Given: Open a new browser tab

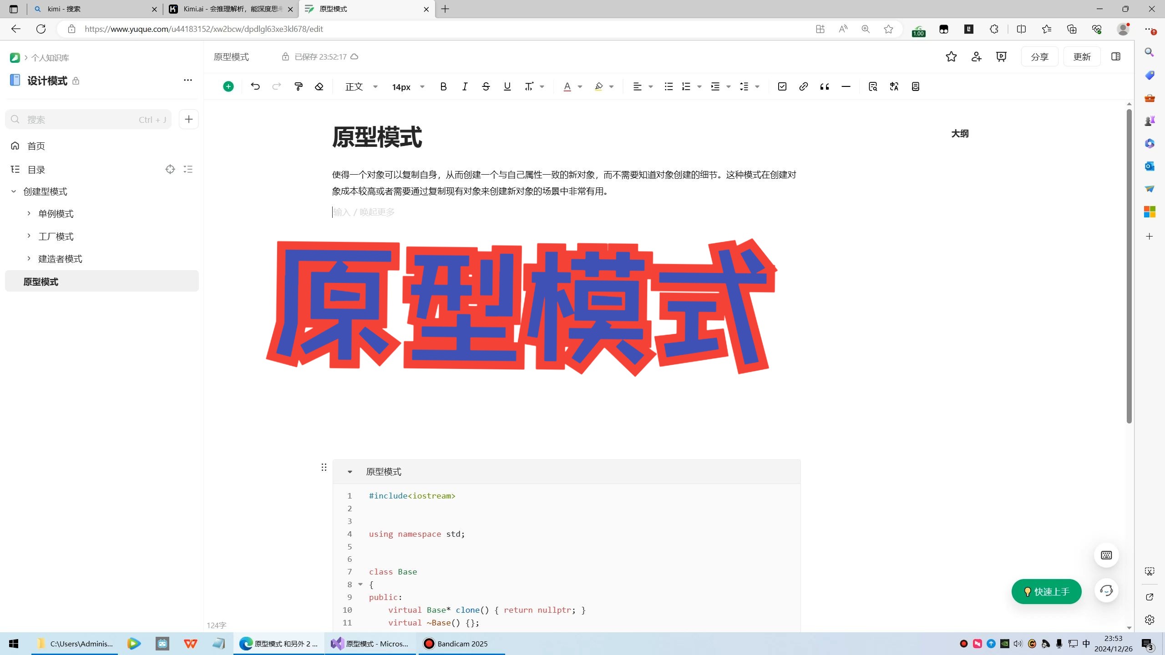Looking at the screenshot, I should 445,9.
